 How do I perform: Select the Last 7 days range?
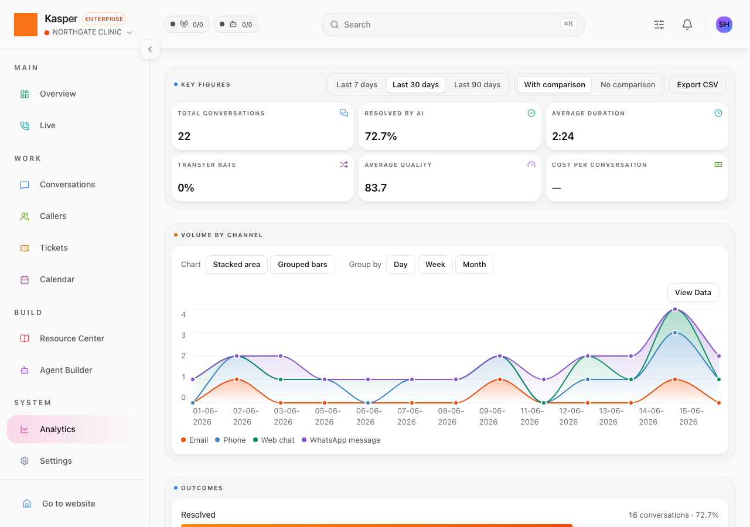click(x=357, y=84)
